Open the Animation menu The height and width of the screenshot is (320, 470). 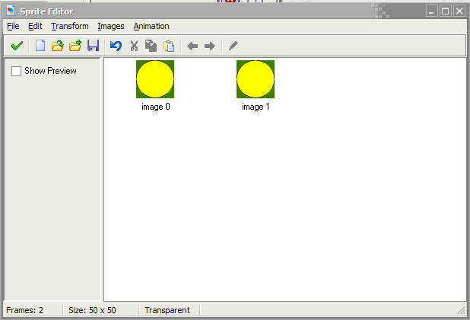point(151,26)
